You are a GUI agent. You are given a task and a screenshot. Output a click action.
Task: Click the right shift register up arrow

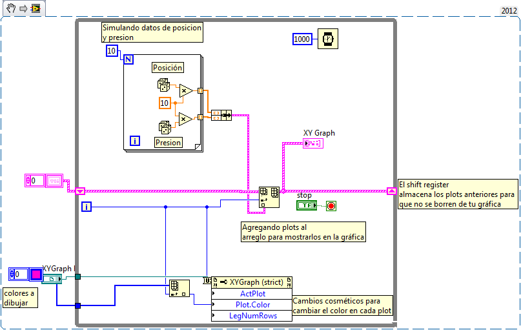pyautogui.click(x=391, y=191)
